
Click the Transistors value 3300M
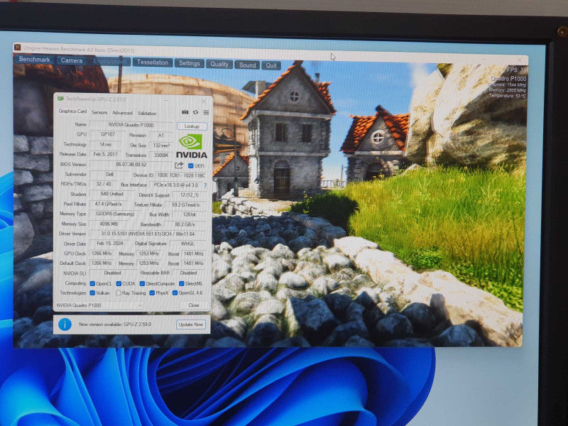(161, 155)
